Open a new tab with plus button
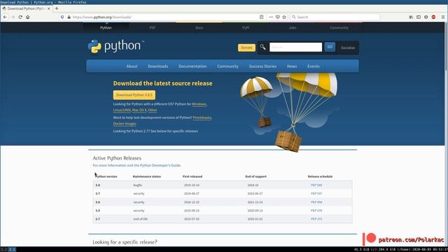Screen dimensions: 448x252 pyautogui.click(x=57, y=8)
